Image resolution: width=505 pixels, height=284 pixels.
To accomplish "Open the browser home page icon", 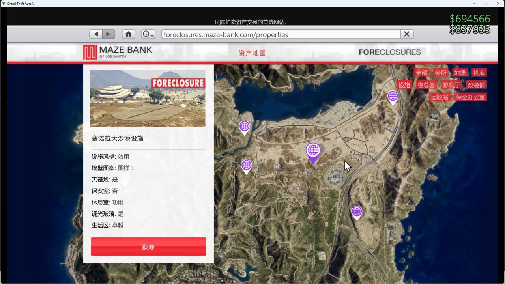I will pyautogui.click(x=129, y=34).
